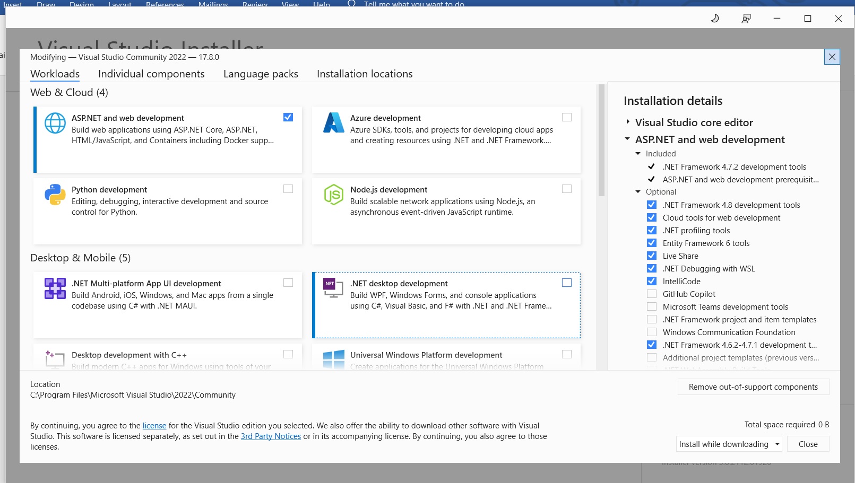The image size is (855, 483).
Task: Click Remove out-of-support components button
Action: coord(753,387)
